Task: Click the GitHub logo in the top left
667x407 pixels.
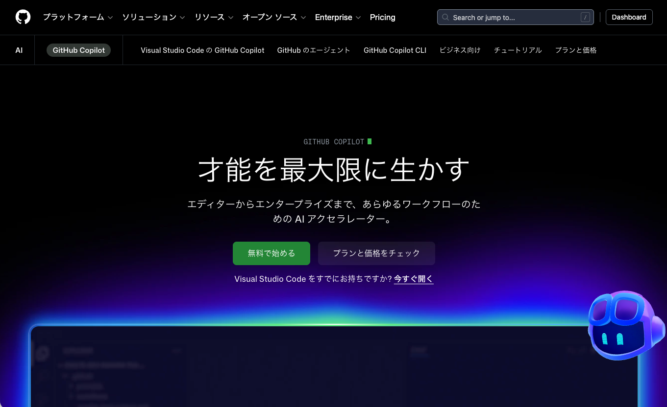Action: [23, 17]
